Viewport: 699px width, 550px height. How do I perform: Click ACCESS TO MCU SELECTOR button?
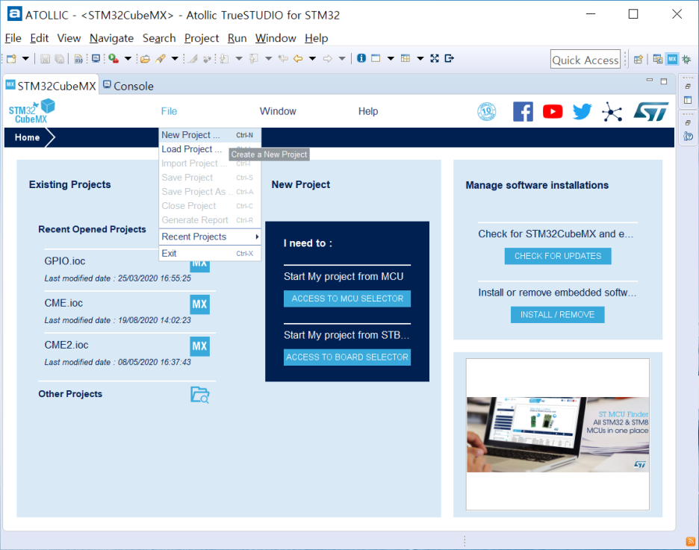pyautogui.click(x=347, y=299)
